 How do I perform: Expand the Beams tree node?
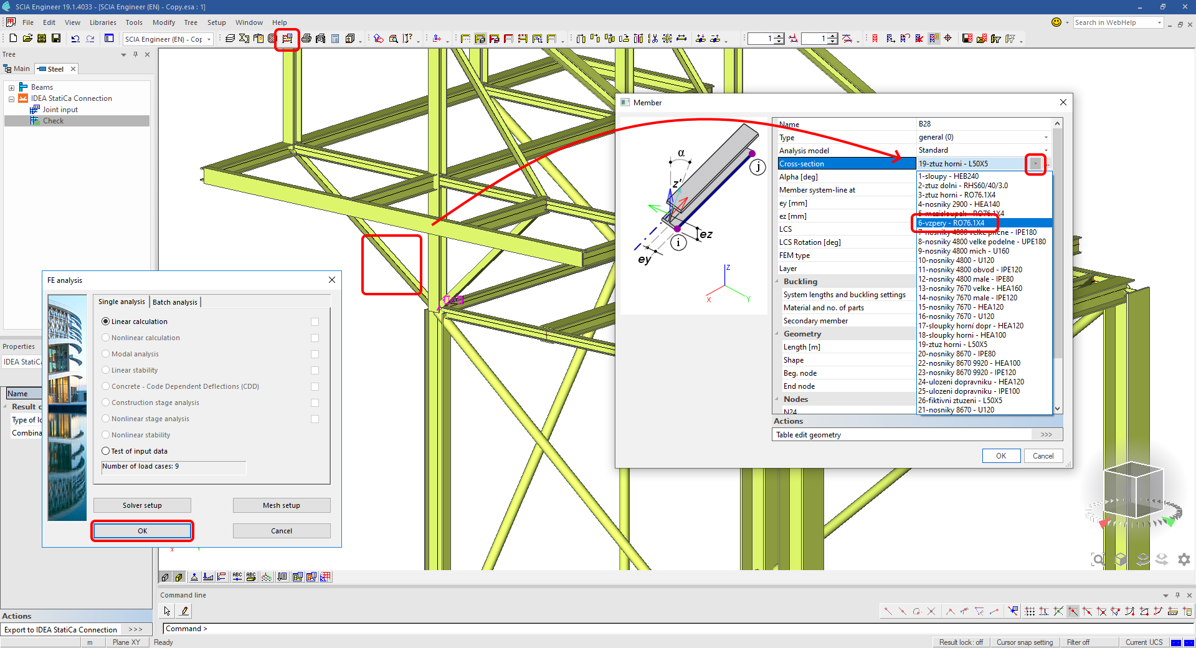point(11,88)
